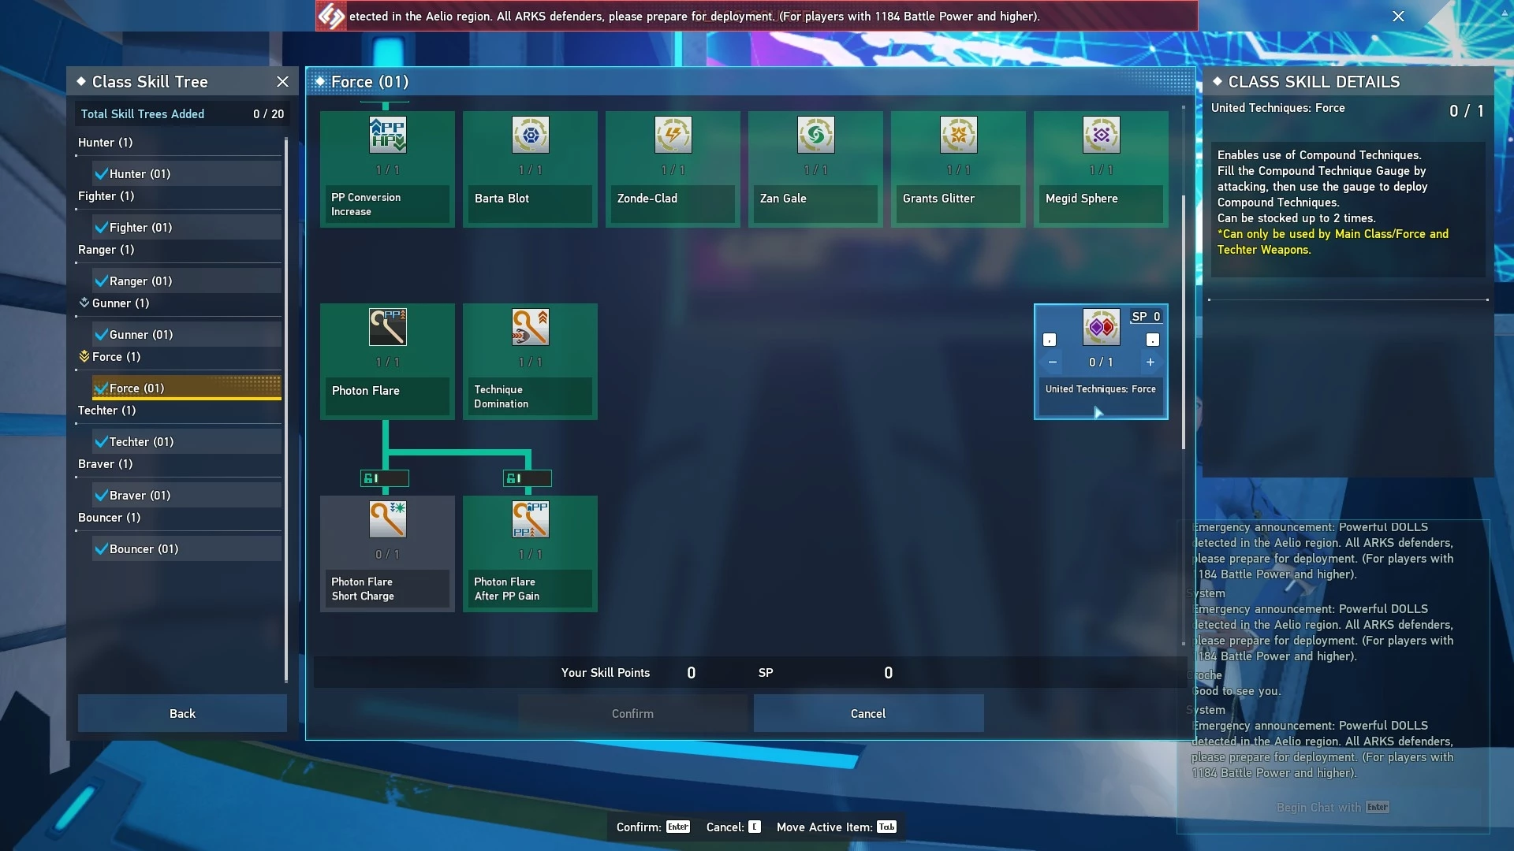Select the Zonde-Clad skill icon

[x=673, y=135]
